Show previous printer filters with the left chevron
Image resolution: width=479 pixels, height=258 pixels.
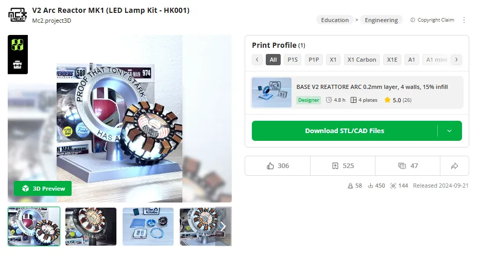click(257, 60)
